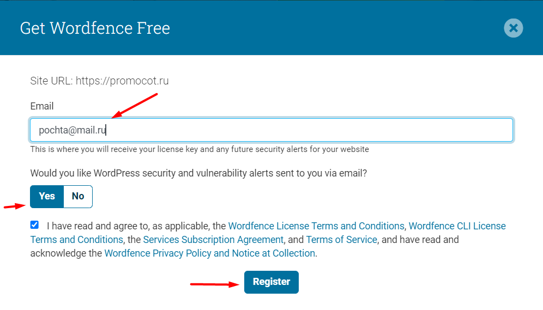The height and width of the screenshot is (310, 543).
Task: Open the Services Subscription Agreement link
Action: [213, 239]
